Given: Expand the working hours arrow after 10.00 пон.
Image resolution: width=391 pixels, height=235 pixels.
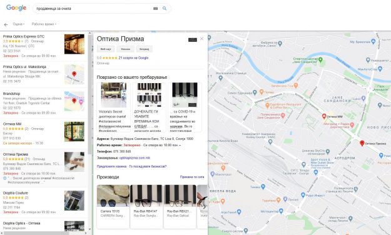Looking at the screenshot, I should 180,145.
